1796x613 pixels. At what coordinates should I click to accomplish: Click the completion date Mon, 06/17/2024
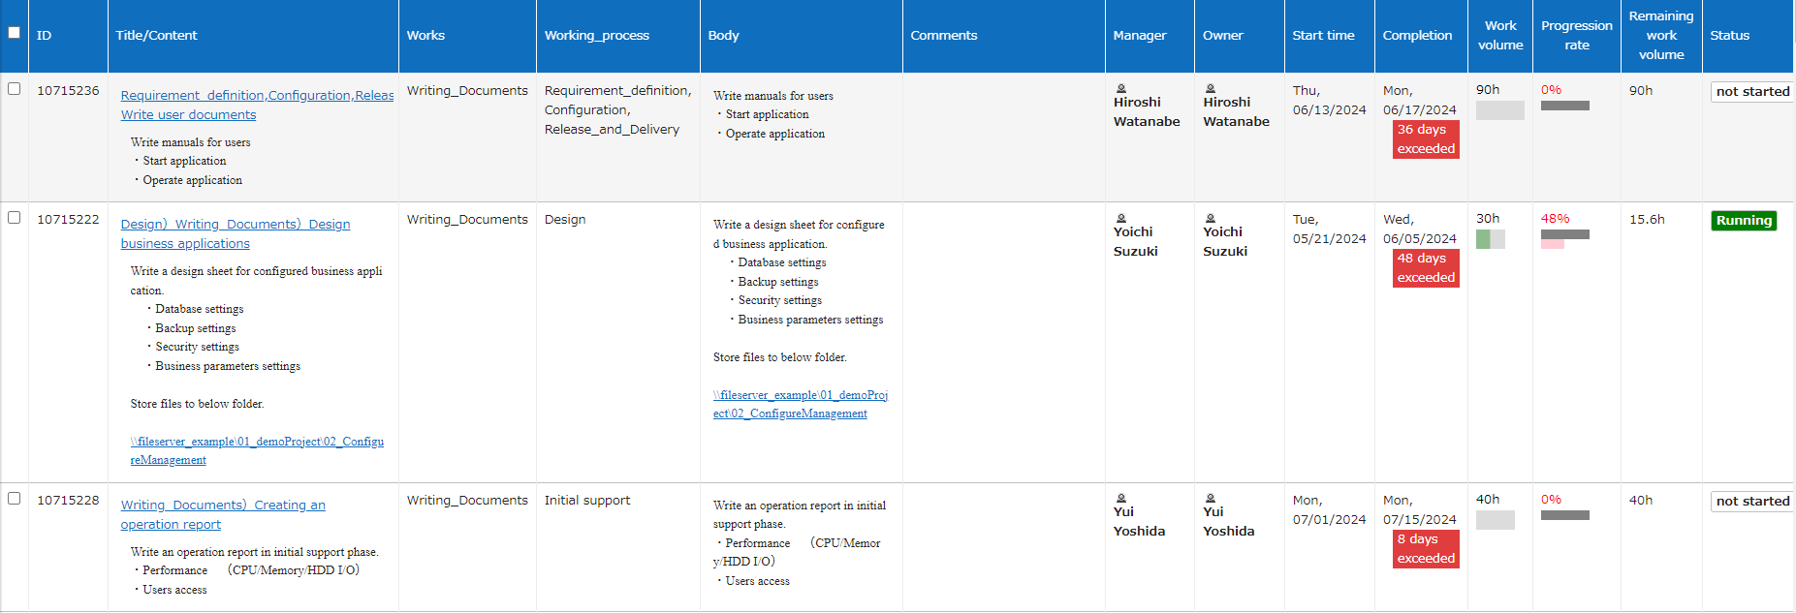1419,100
